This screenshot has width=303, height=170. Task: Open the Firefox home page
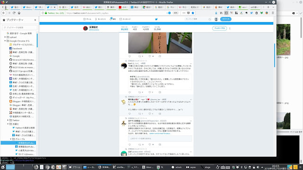pos(19,13)
